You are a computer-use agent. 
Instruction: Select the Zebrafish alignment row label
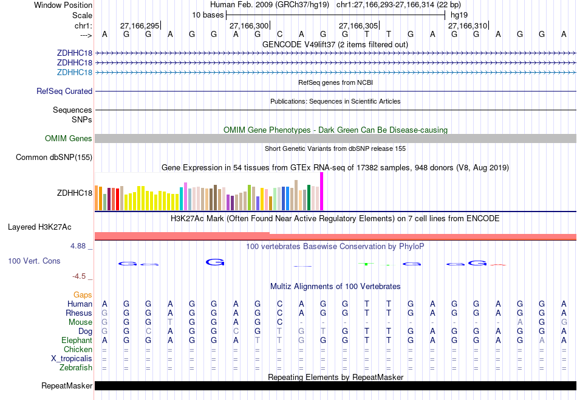76,368
